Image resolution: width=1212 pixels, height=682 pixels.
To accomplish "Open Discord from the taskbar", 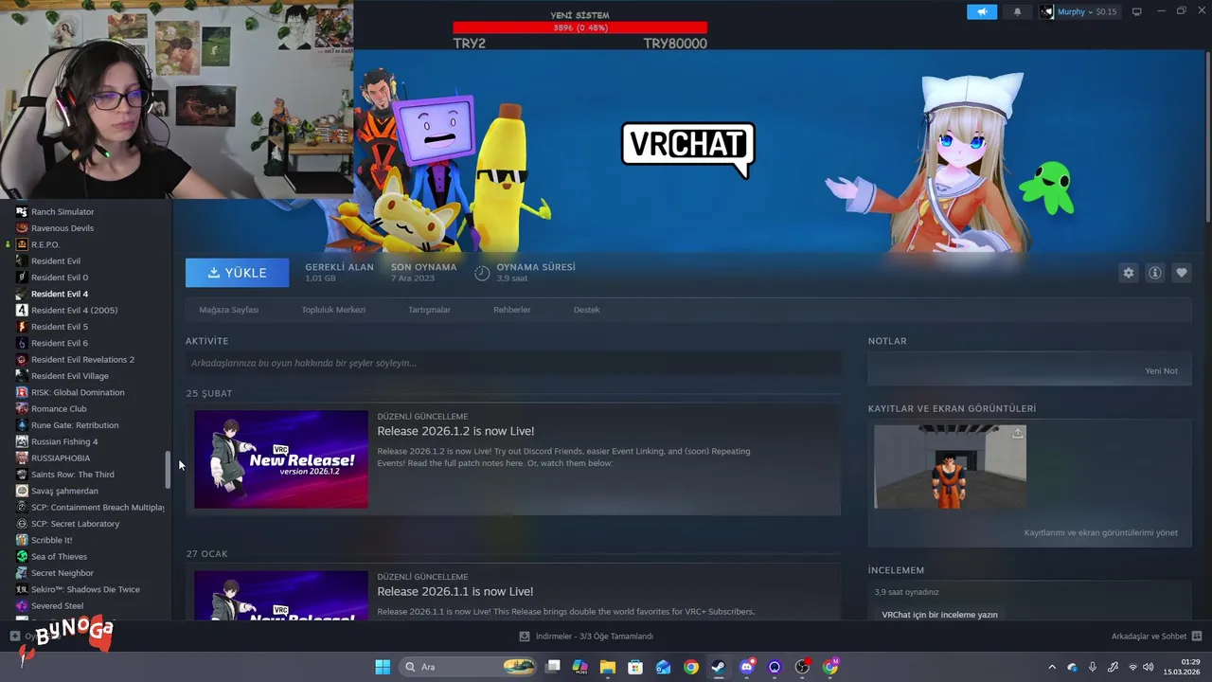I will [x=747, y=667].
